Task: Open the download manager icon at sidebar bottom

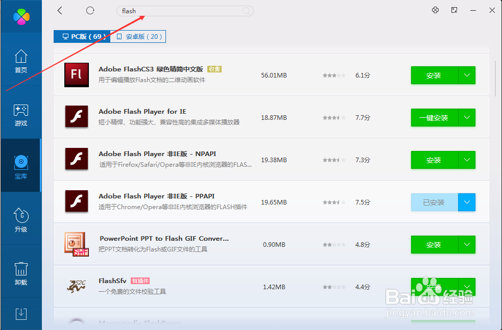Action: 21,314
